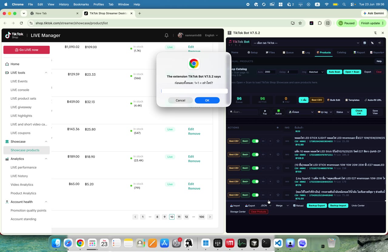
Task: Click the Import button in the bottom toolbar
Action: tap(235, 206)
